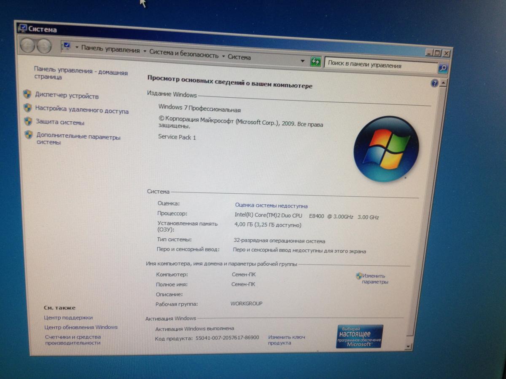Click the shield icon beside Настройка удаленного доступа
Screen dimensions: 506x379
click(x=27, y=108)
